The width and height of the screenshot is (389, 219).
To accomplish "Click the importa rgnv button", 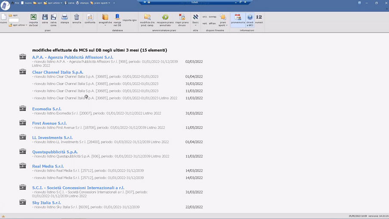I will (130, 20).
